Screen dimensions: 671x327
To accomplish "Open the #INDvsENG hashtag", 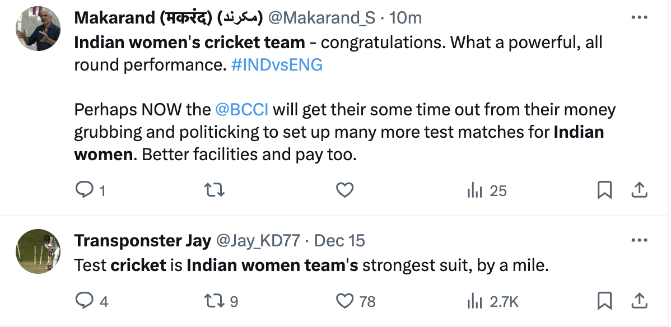I will click(277, 65).
